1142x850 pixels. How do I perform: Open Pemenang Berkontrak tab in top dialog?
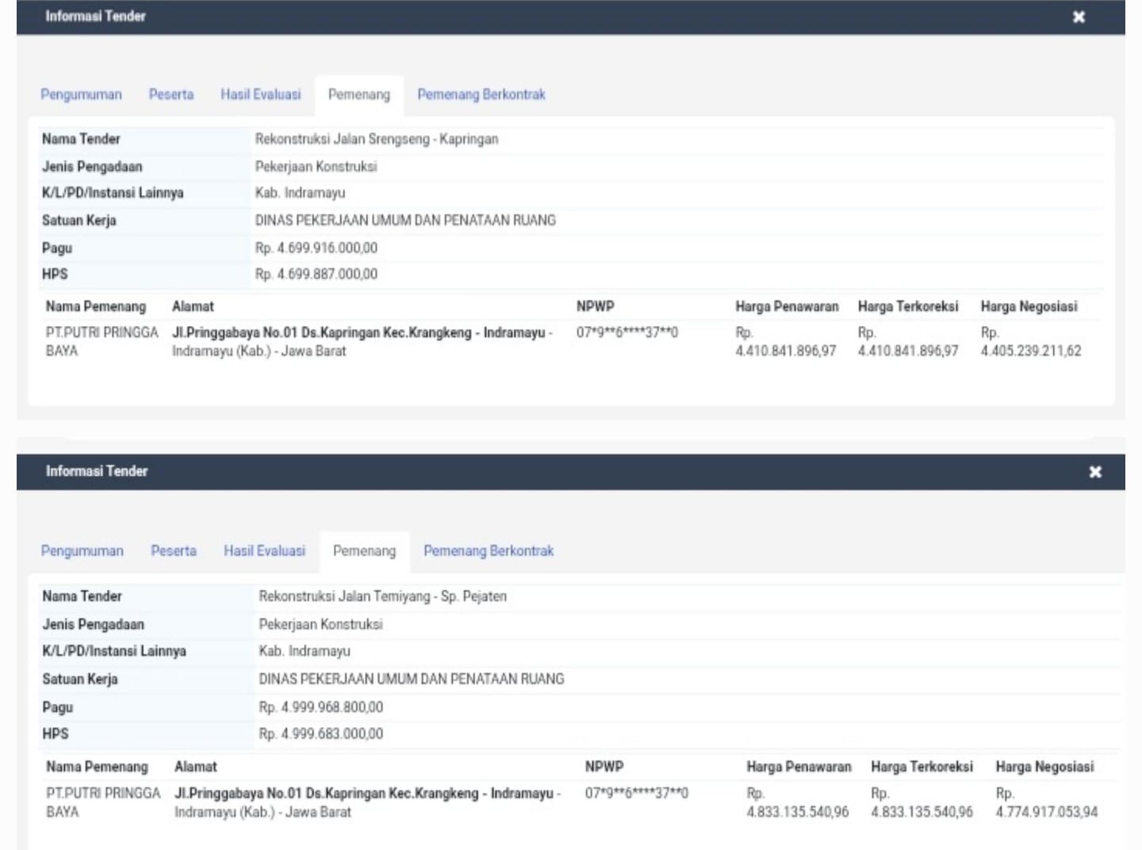tap(481, 94)
